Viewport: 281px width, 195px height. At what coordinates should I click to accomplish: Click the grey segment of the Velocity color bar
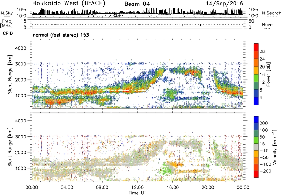coord(256,147)
